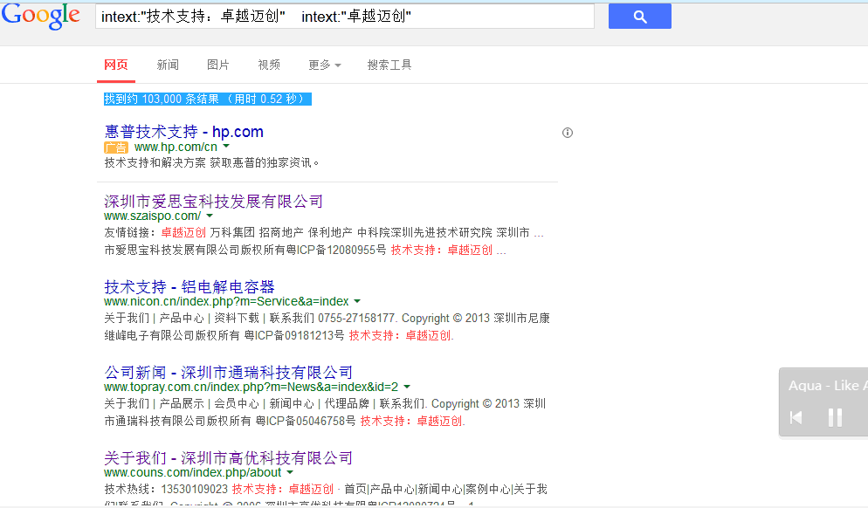
Task: Click the www.topray.com.cn/index.php URL text
Action: tap(251, 387)
